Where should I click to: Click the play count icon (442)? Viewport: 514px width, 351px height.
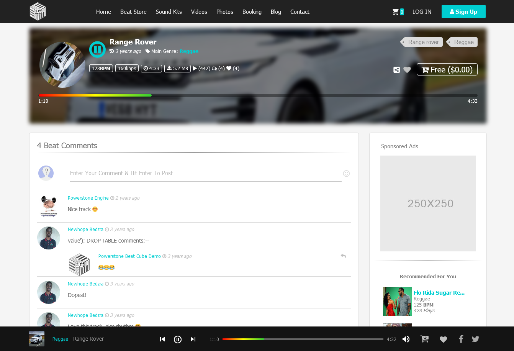pyautogui.click(x=195, y=69)
